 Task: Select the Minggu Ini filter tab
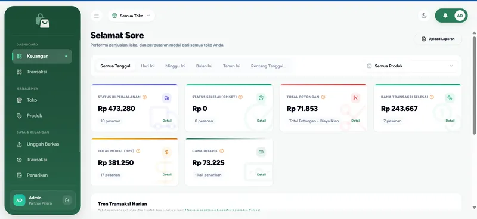click(x=175, y=66)
